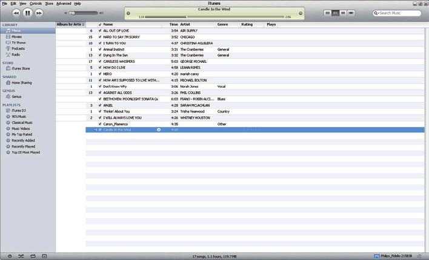Switch to album list view
The width and height of the screenshot is (429, 260).
coord(335,13)
